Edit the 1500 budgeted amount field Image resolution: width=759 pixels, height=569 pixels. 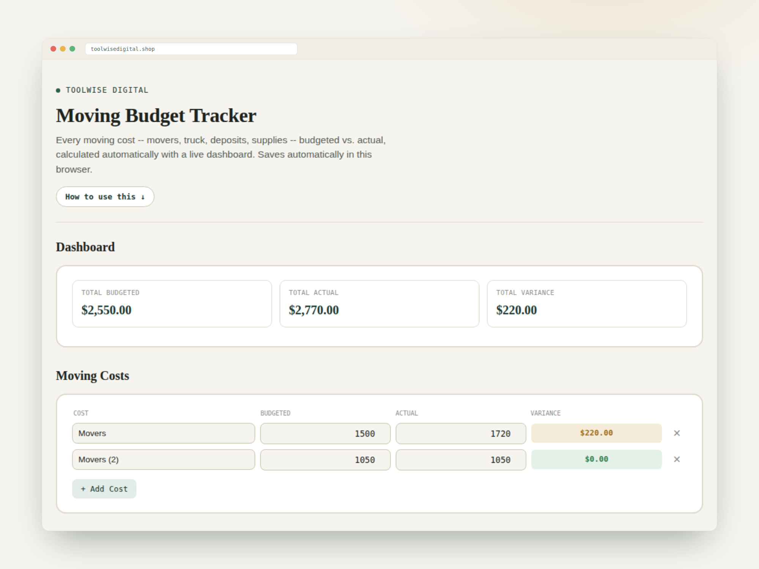pos(325,433)
